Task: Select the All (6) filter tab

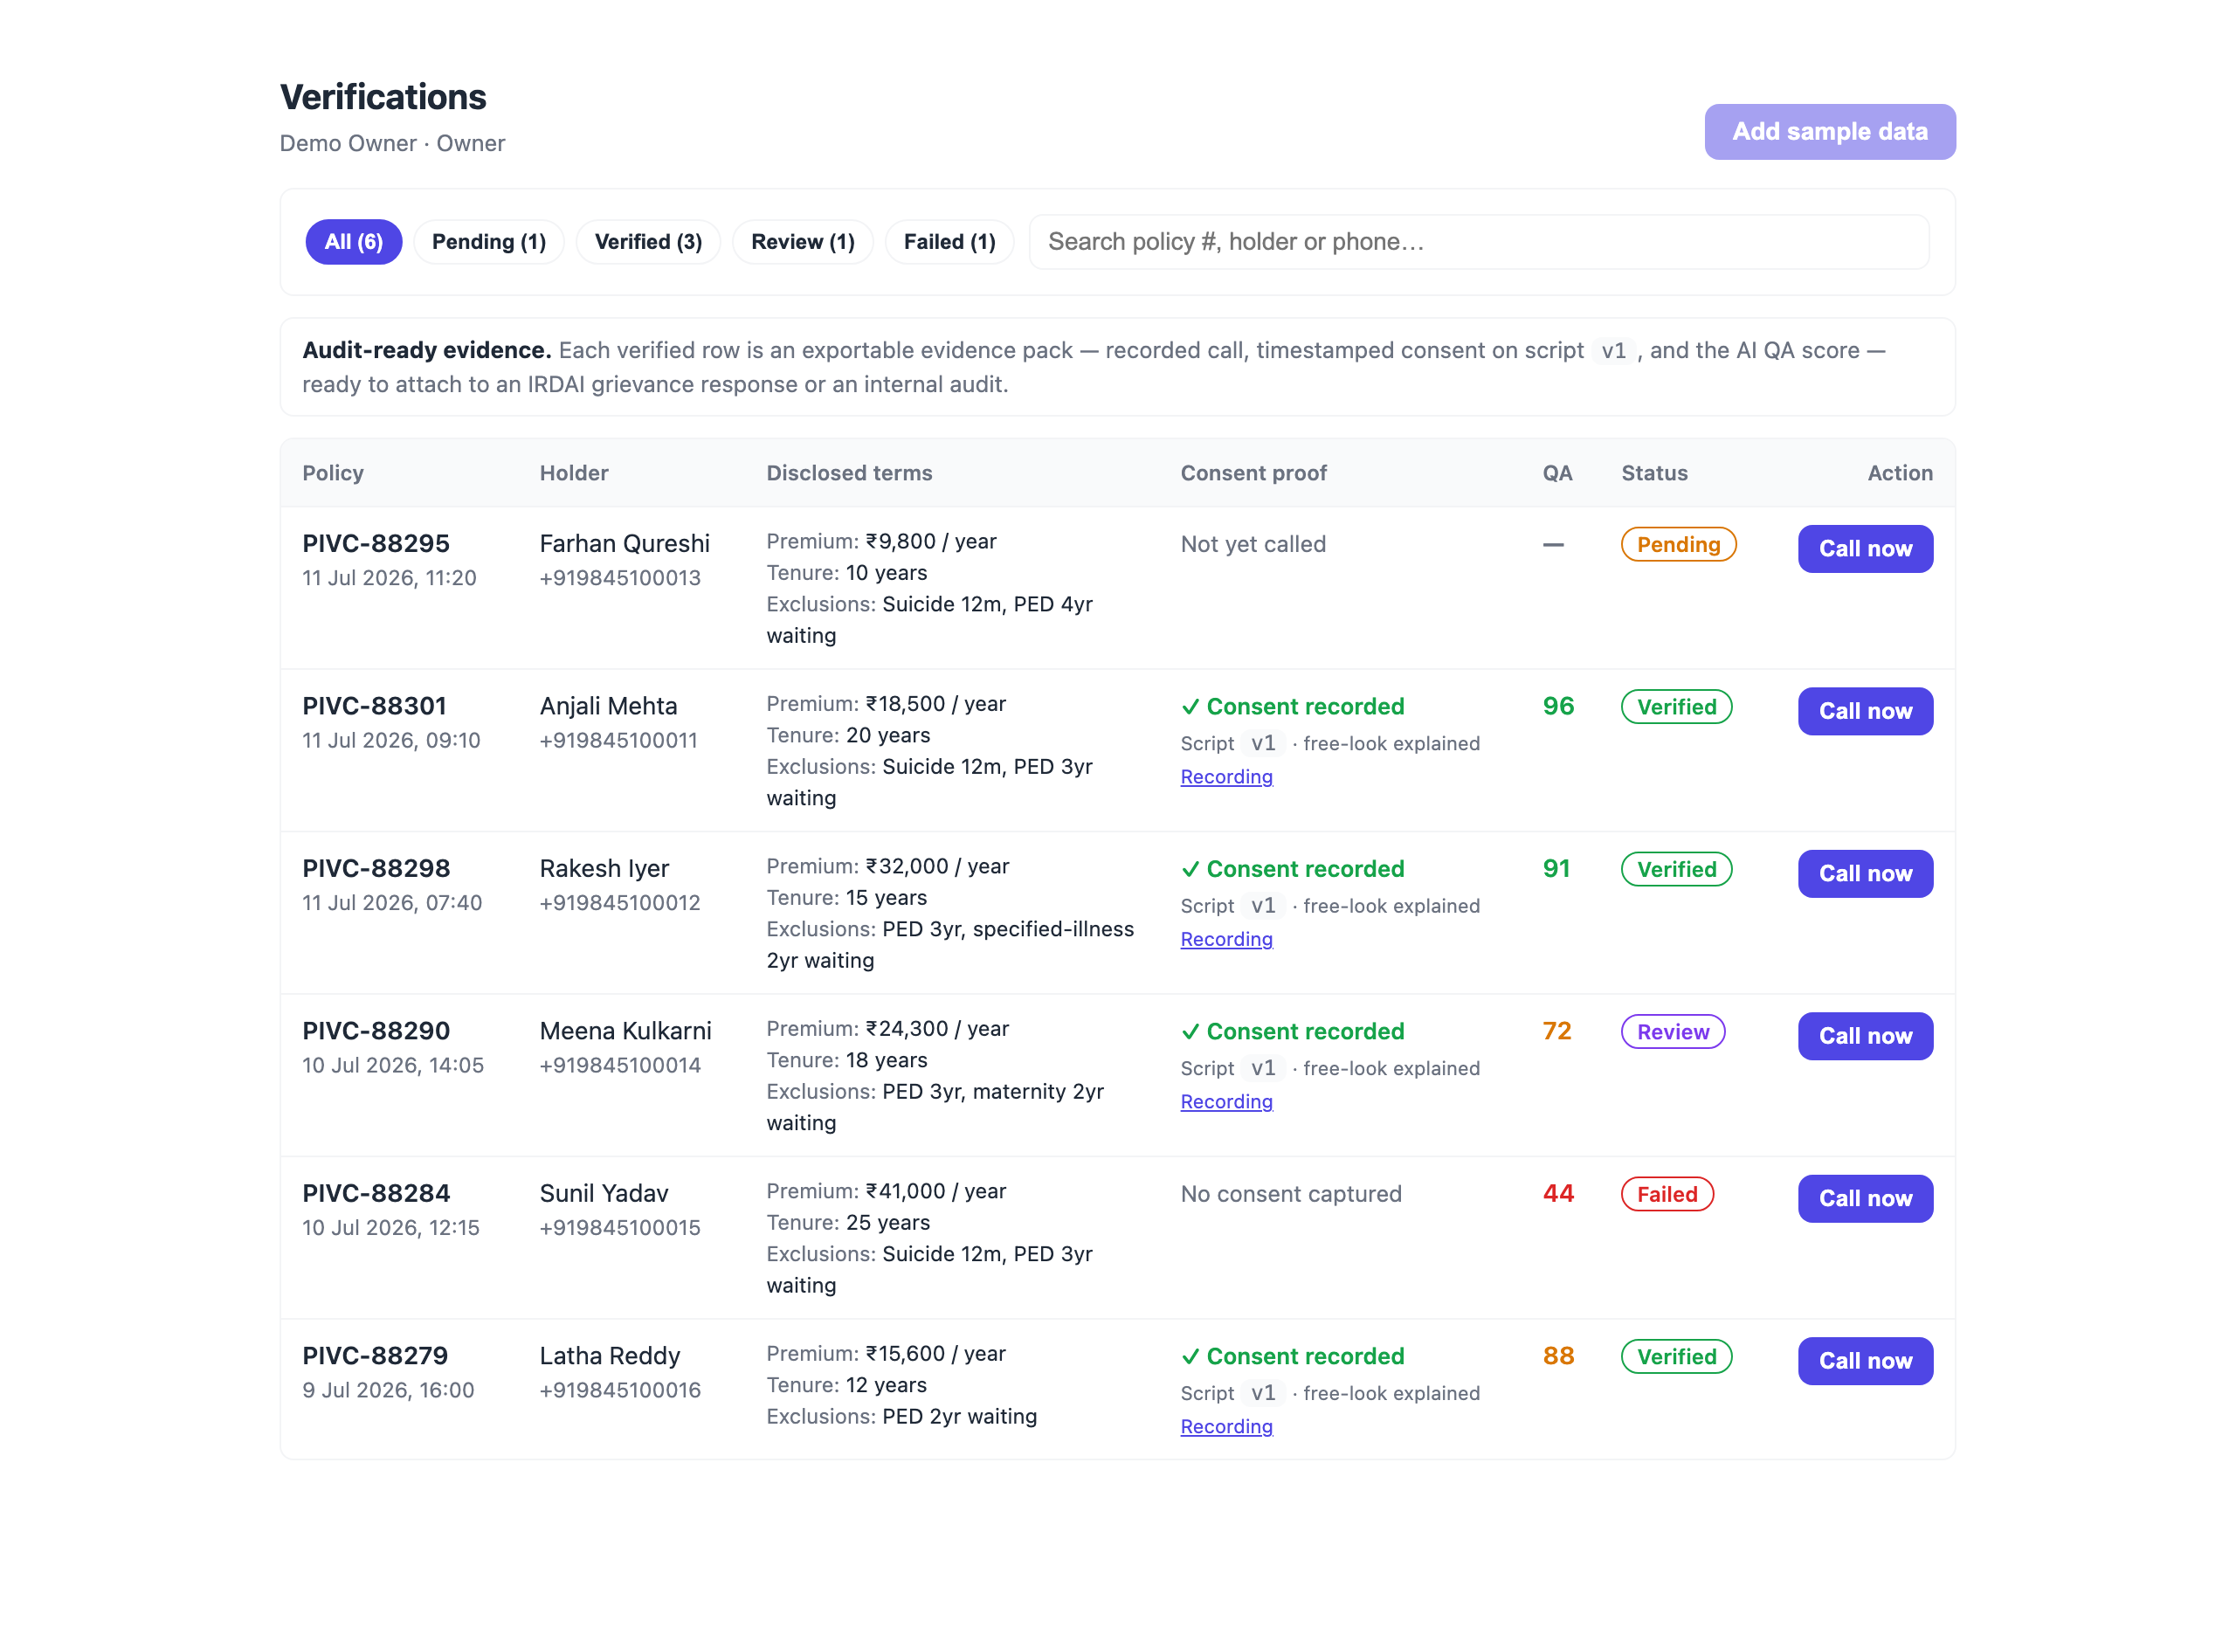Action: (x=353, y=242)
